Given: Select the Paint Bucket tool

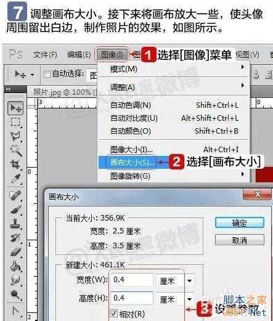Looking at the screenshot, I should [x=15, y=266].
